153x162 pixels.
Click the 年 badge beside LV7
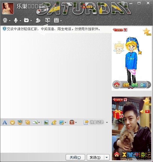125,100
